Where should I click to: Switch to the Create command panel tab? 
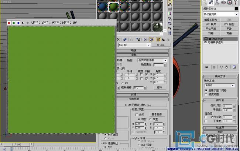click(x=205, y=3)
